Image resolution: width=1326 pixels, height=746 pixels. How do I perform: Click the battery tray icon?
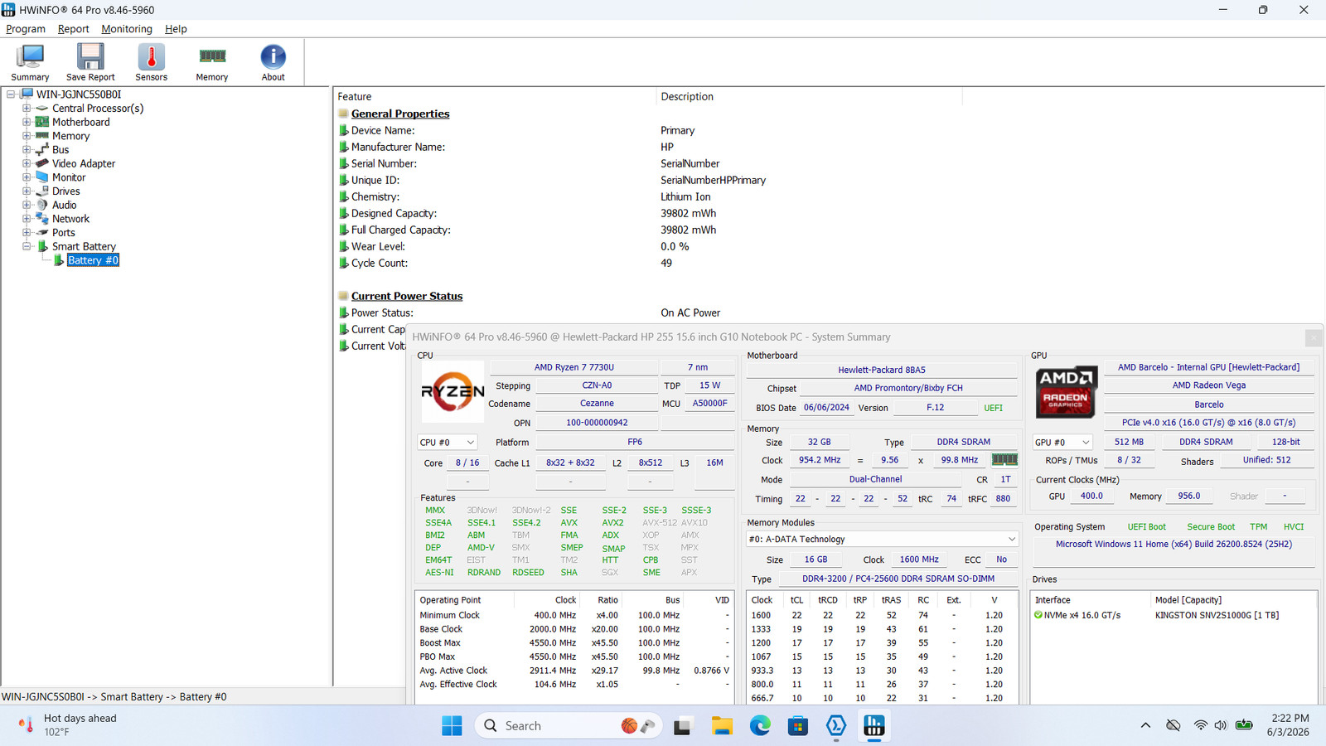point(1244,726)
